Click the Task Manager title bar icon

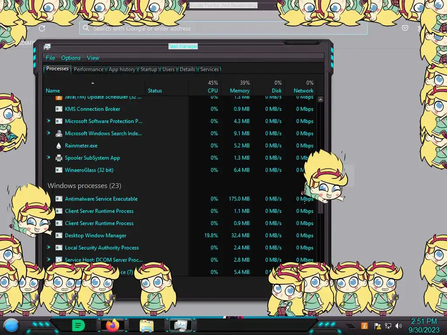(x=47, y=46)
